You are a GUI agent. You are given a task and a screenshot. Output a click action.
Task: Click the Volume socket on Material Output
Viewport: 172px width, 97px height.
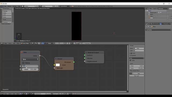click(85, 58)
